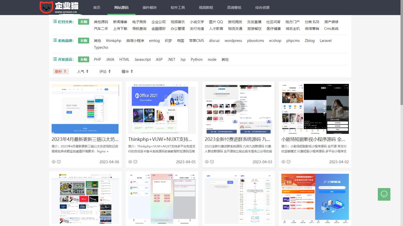Filter by wordpress system brand
The height and width of the screenshot is (226, 403).
233,41
